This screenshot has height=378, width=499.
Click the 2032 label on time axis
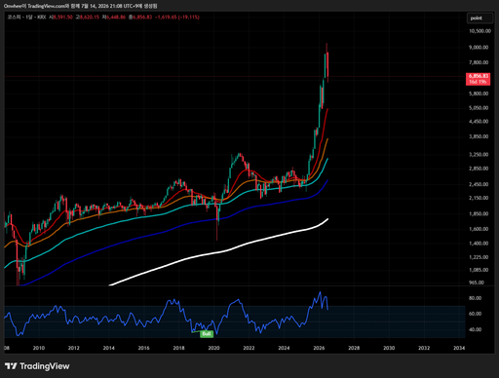424,348
